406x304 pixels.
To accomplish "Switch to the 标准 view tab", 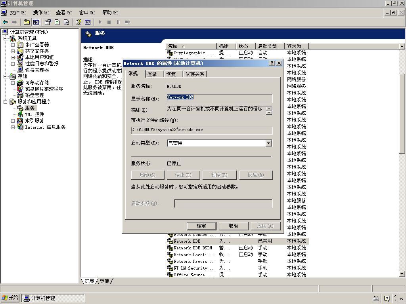I will click(x=105, y=281).
